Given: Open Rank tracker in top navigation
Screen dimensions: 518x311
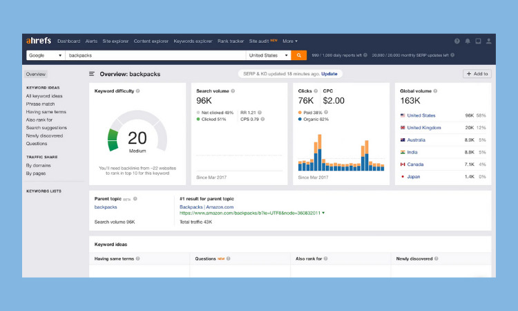Looking at the screenshot, I should click(x=231, y=41).
